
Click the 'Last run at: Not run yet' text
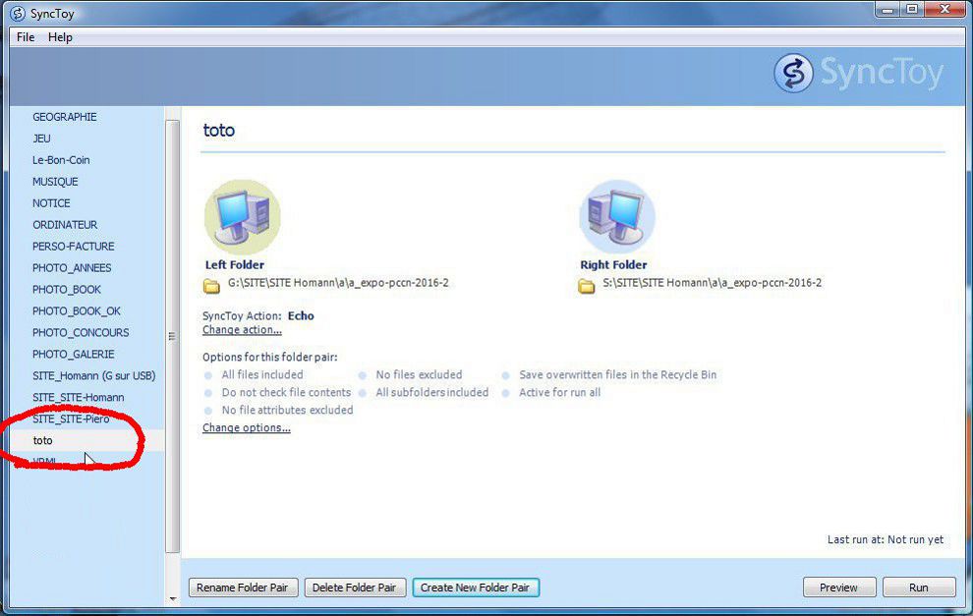(886, 539)
